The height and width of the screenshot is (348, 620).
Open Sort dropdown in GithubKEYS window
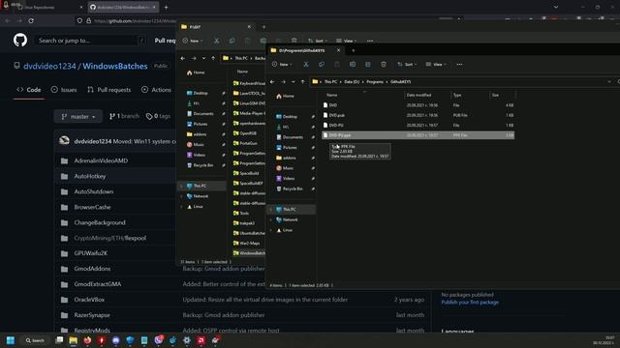[x=407, y=65]
